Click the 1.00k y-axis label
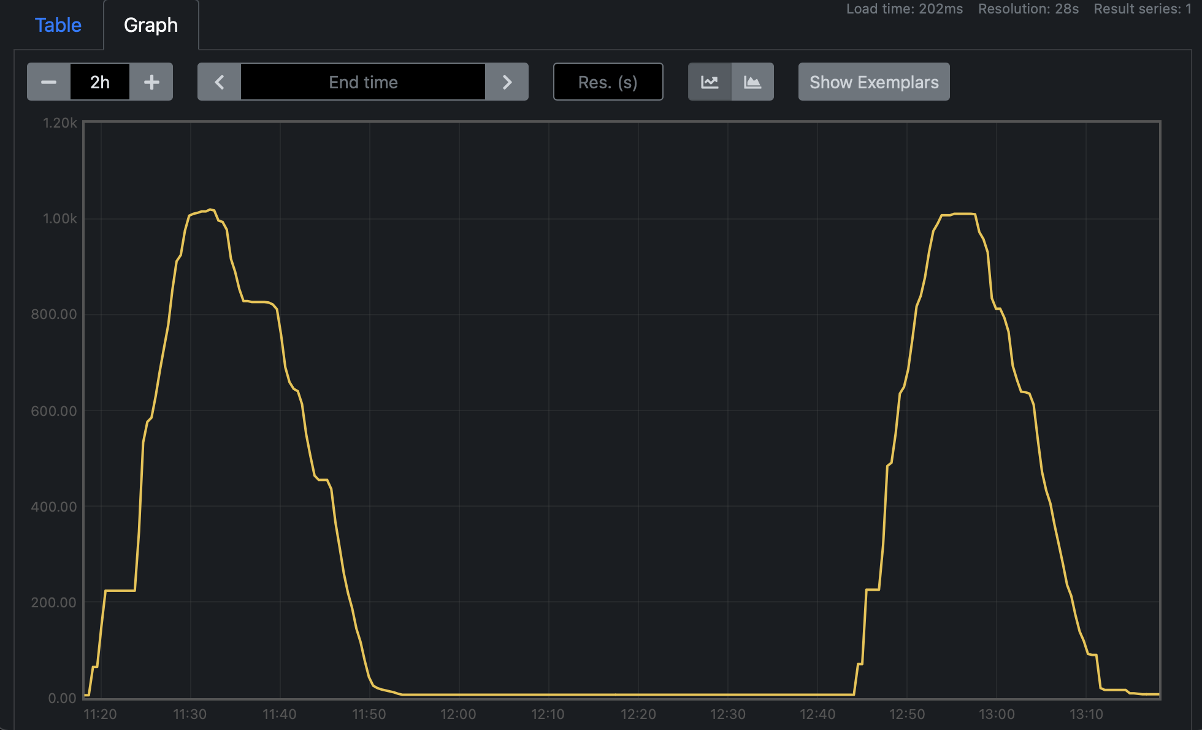1202x730 pixels. (60, 218)
